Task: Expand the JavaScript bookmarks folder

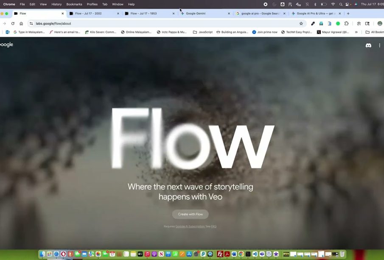Action: click(203, 32)
